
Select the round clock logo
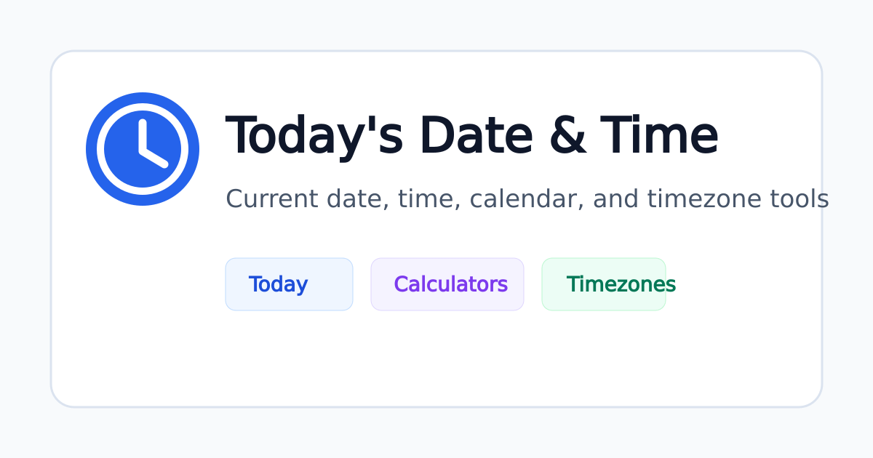tap(143, 149)
